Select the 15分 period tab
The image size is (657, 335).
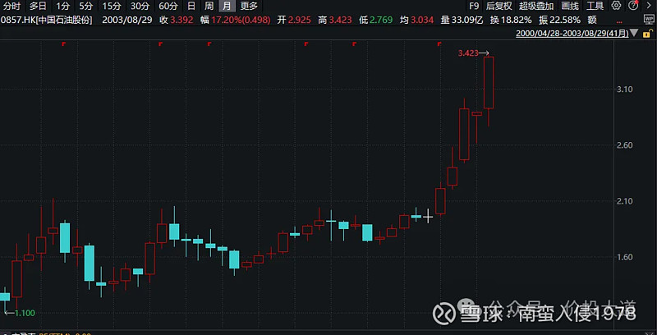point(112,6)
